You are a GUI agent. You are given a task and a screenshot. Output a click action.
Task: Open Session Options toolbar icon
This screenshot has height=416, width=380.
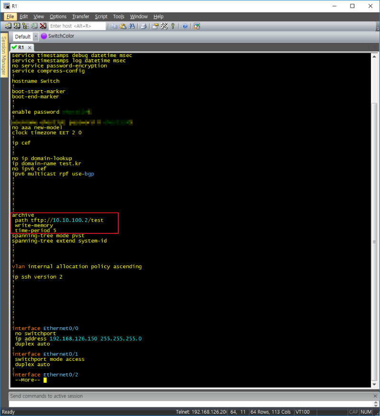tap(155, 26)
